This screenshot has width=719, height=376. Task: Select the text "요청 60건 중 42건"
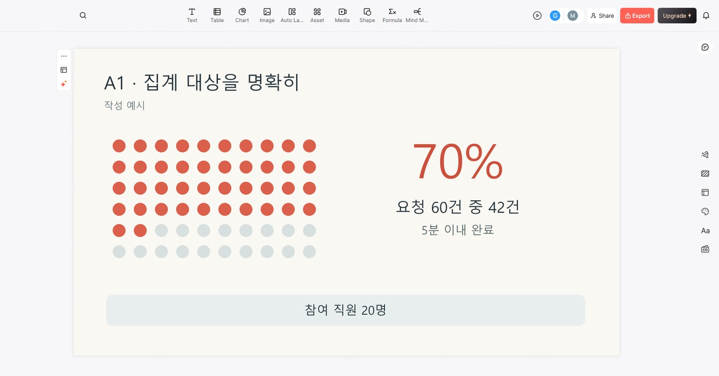point(458,207)
